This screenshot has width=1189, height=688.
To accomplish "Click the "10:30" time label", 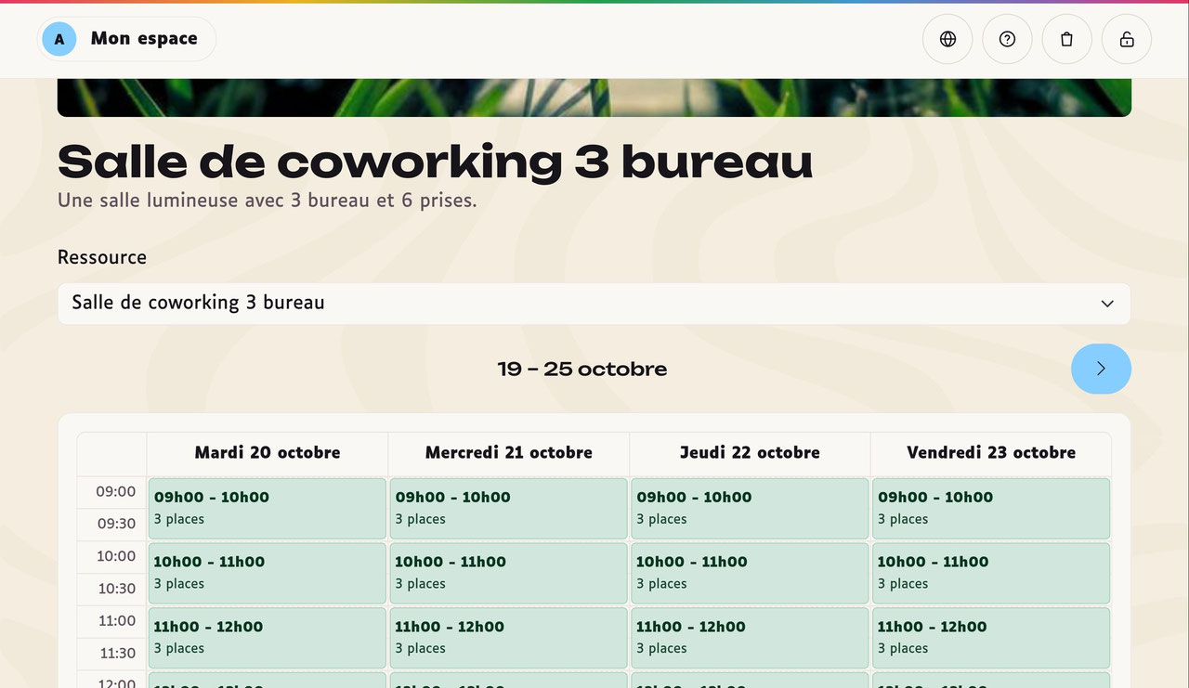I will 116,589.
